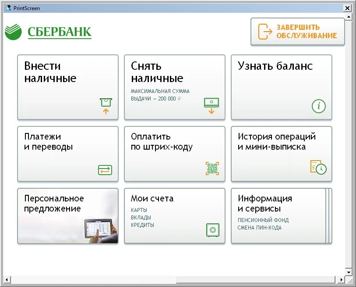The image size is (356, 287).
Task: Click the cash deposit slot icon
Action: pyautogui.click(x=106, y=106)
